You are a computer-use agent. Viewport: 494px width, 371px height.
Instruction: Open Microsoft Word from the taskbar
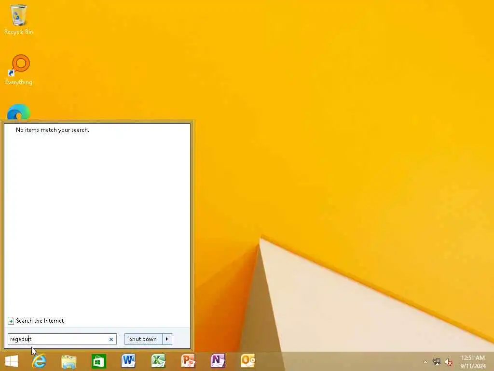[128, 361]
